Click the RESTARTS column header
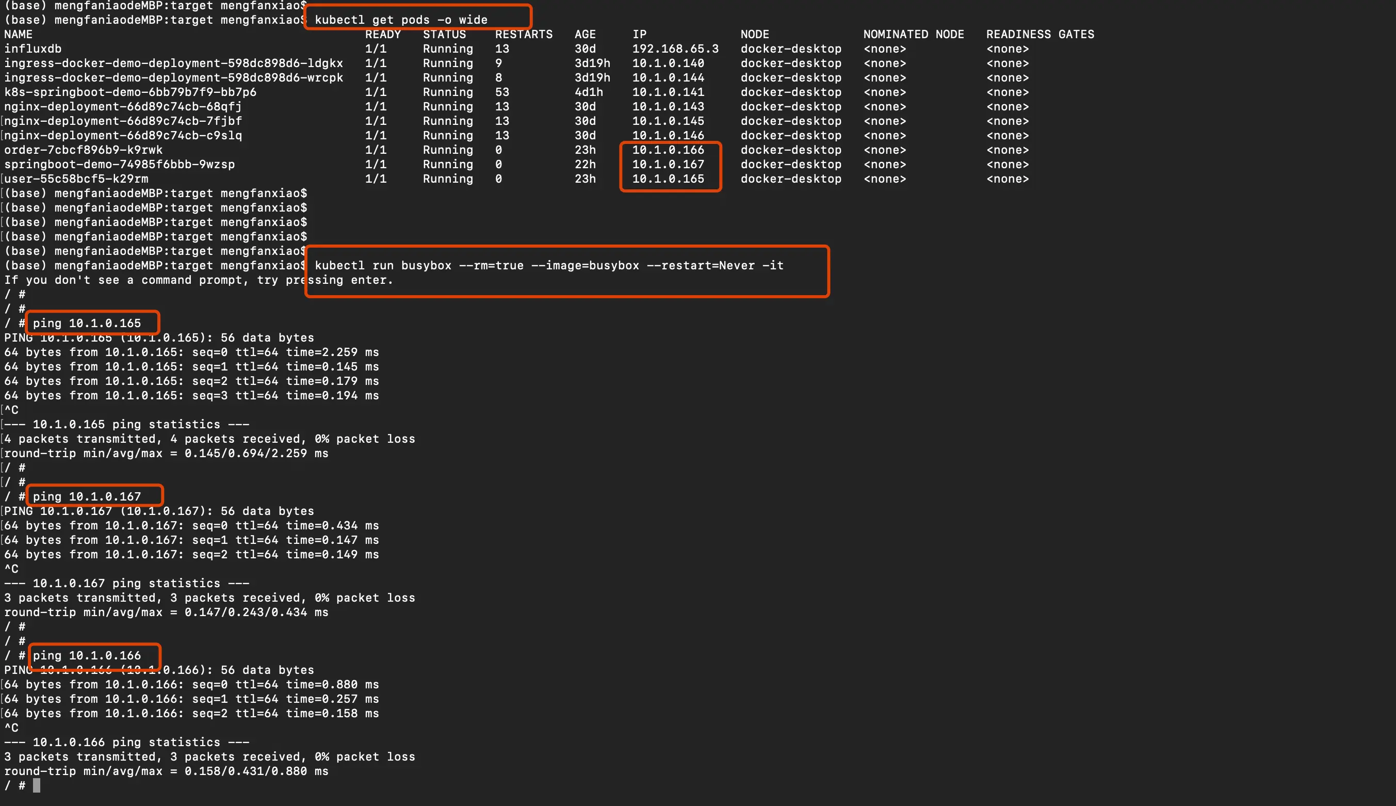Image resolution: width=1396 pixels, height=806 pixels. [524, 35]
